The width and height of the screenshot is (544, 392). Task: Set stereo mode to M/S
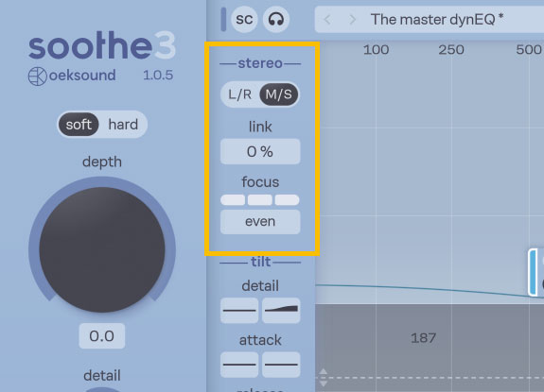[278, 94]
